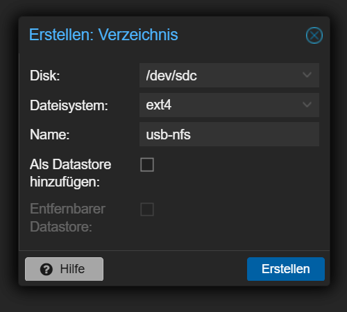Confirm with the blue Erstellen button

click(286, 269)
